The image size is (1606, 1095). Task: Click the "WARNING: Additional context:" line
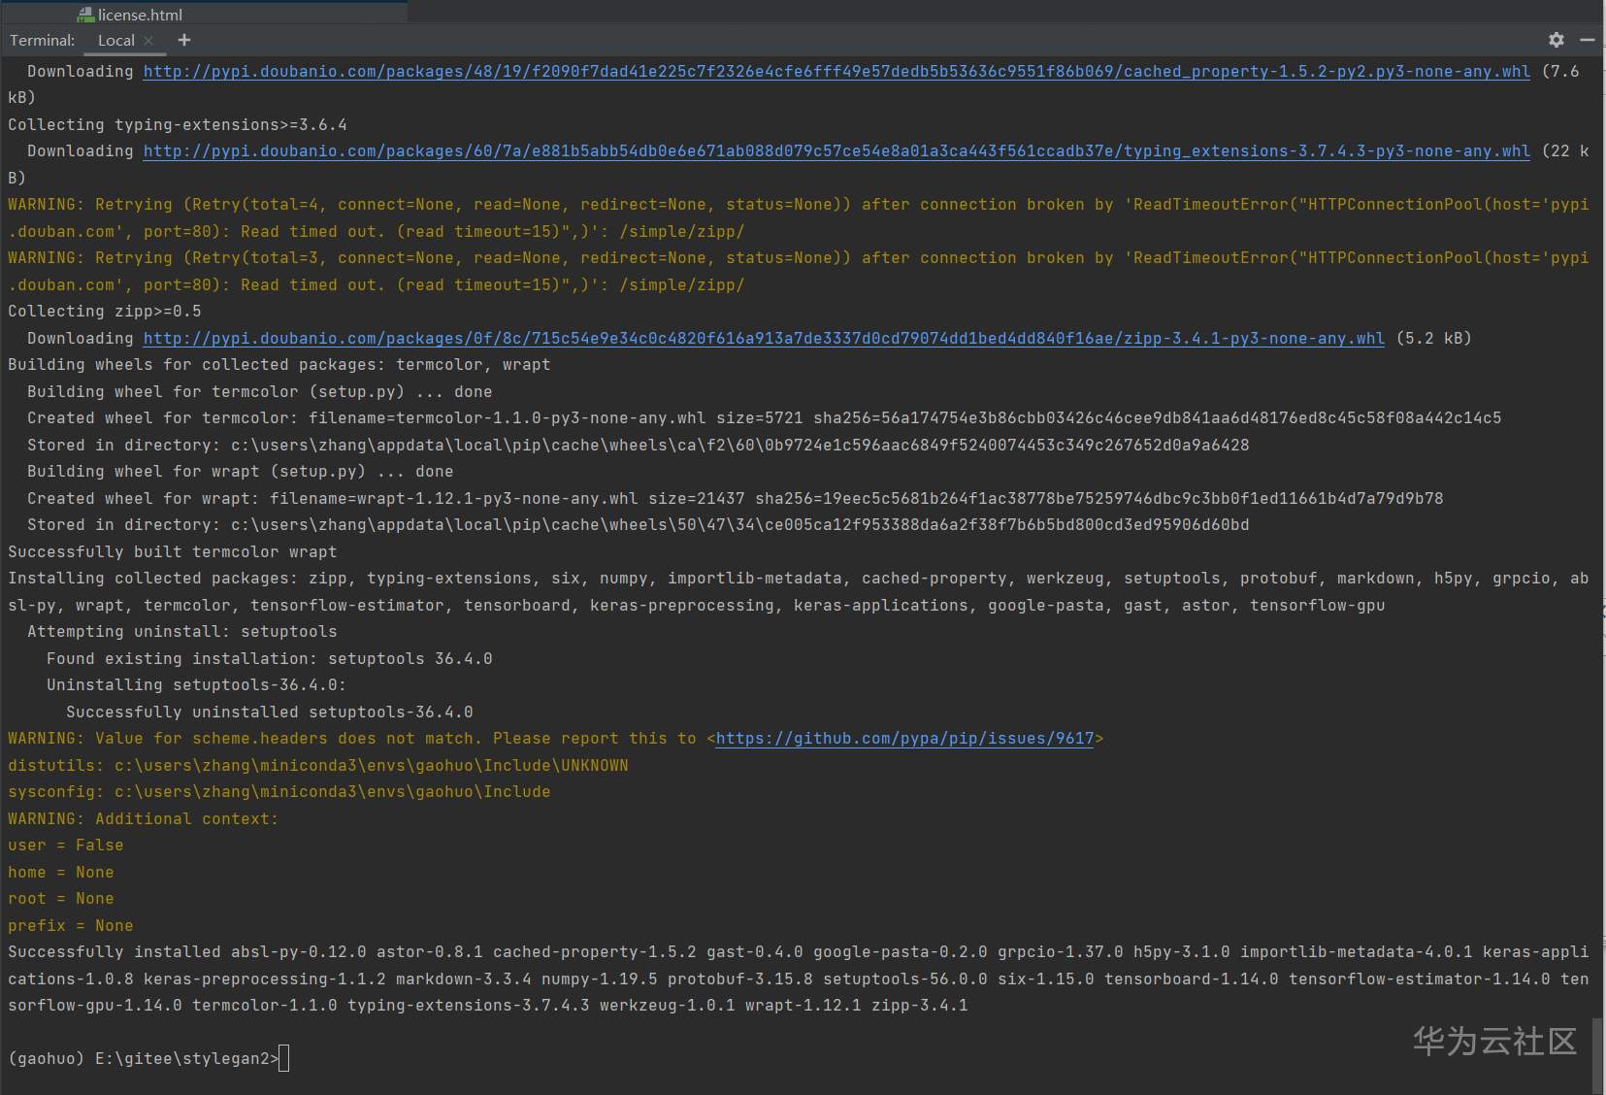(x=143, y=819)
